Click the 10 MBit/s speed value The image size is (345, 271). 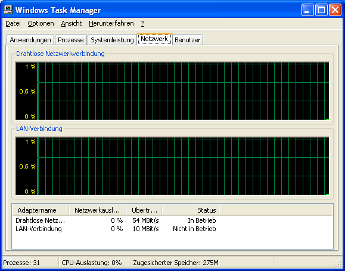pyautogui.click(x=145, y=229)
